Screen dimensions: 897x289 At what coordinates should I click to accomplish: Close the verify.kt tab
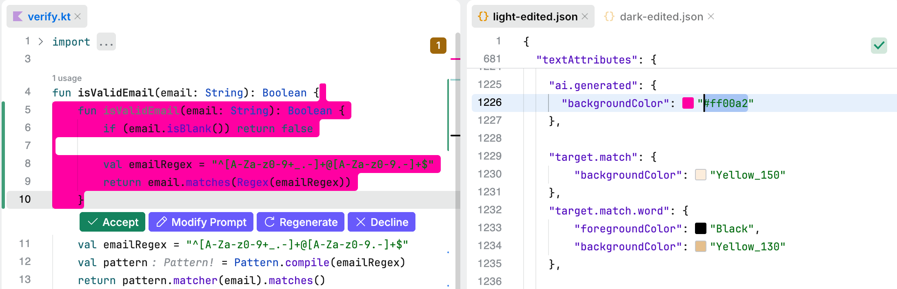[78, 17]
